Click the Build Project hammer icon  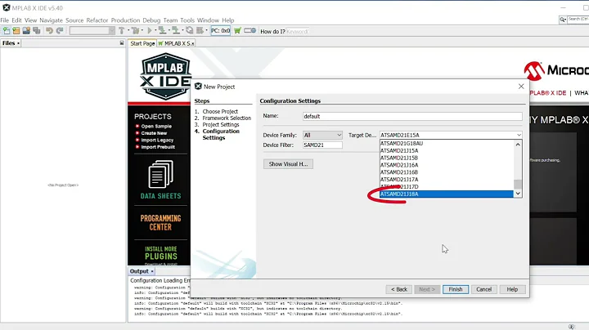(121, 31)
